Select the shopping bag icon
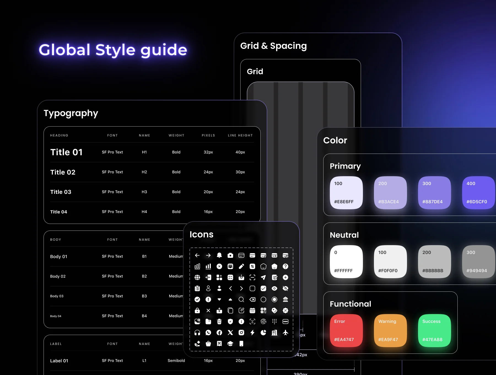 (208, 344)
